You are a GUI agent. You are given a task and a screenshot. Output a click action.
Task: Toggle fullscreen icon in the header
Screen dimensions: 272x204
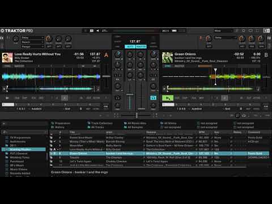click(257, 31)
